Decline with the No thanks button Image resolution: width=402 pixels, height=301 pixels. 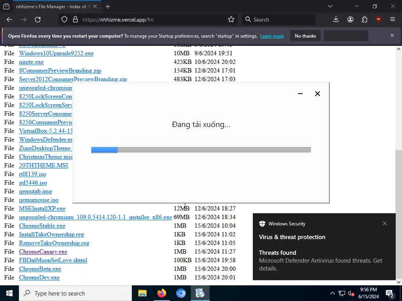pos(305,36)
